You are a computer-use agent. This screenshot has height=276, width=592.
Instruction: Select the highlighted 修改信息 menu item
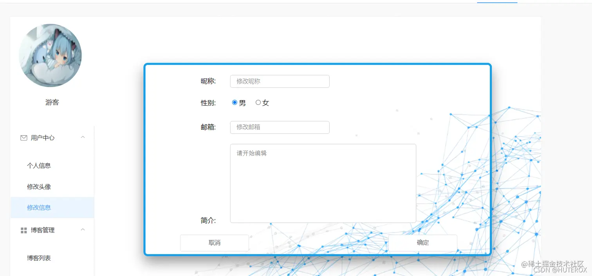[38, 207]
